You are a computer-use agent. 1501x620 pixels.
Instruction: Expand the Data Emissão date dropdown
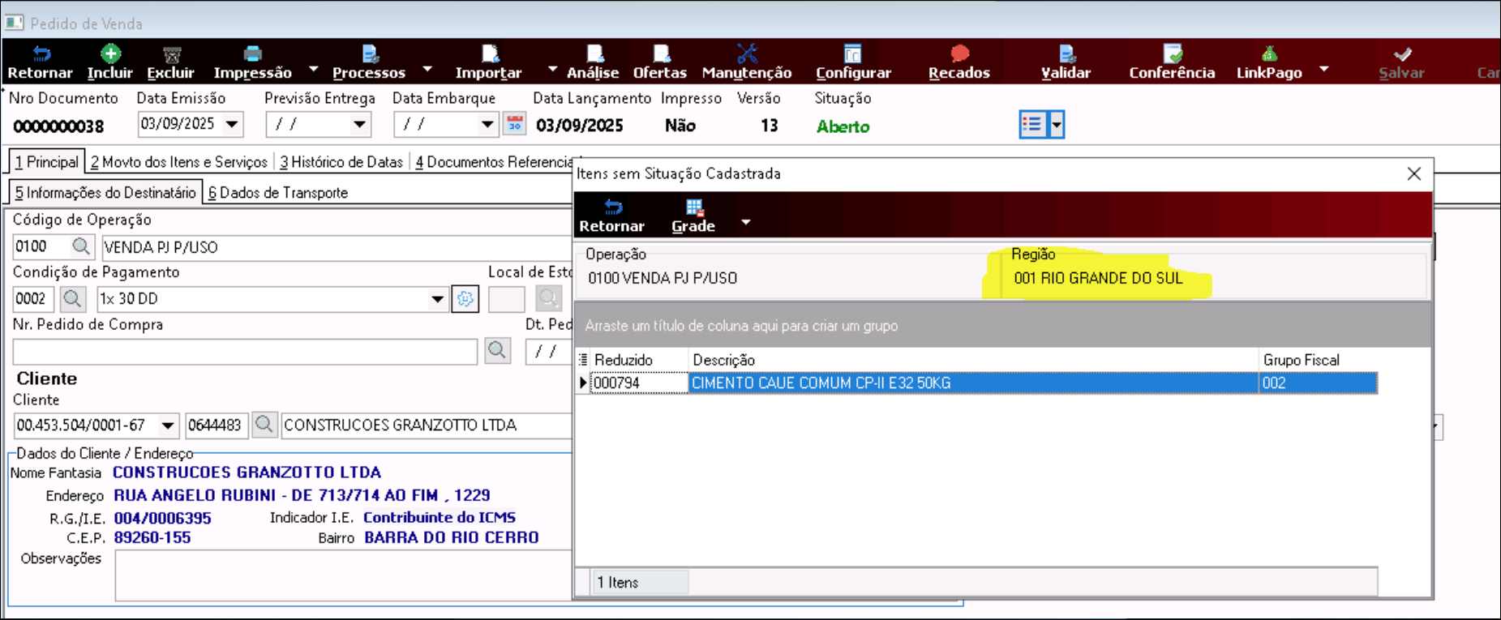pyautogui.click(x=232, y=125)
